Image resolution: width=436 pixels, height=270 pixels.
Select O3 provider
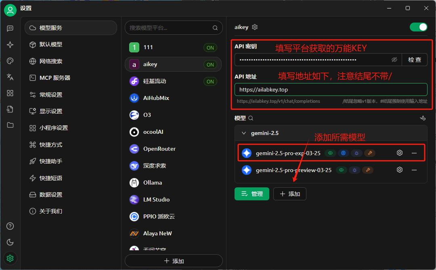click(173, 115)
